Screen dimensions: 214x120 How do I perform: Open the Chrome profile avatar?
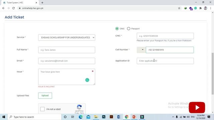(x=206, y=8)
